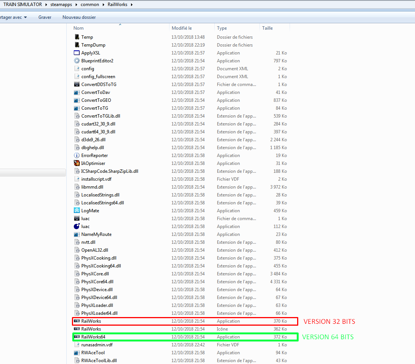Click the luac application sphere icon
The width and height of the screenshot is (415, 364).
(x=77, y=227)
